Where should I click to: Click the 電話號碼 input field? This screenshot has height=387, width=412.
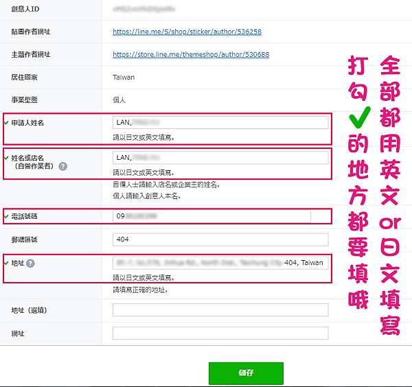(x=211, y=216)
